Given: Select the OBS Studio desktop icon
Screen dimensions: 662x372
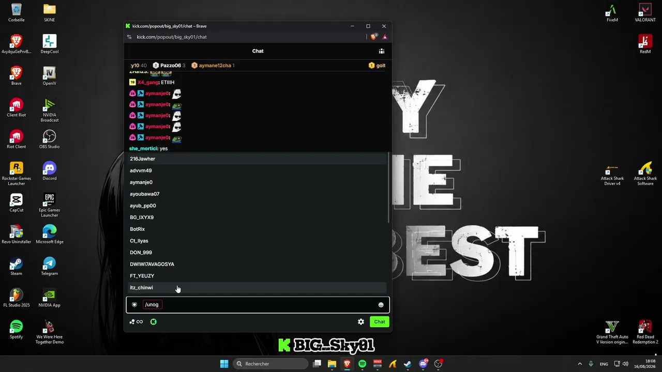Looking at the screenshot, I should click(50, 139).
